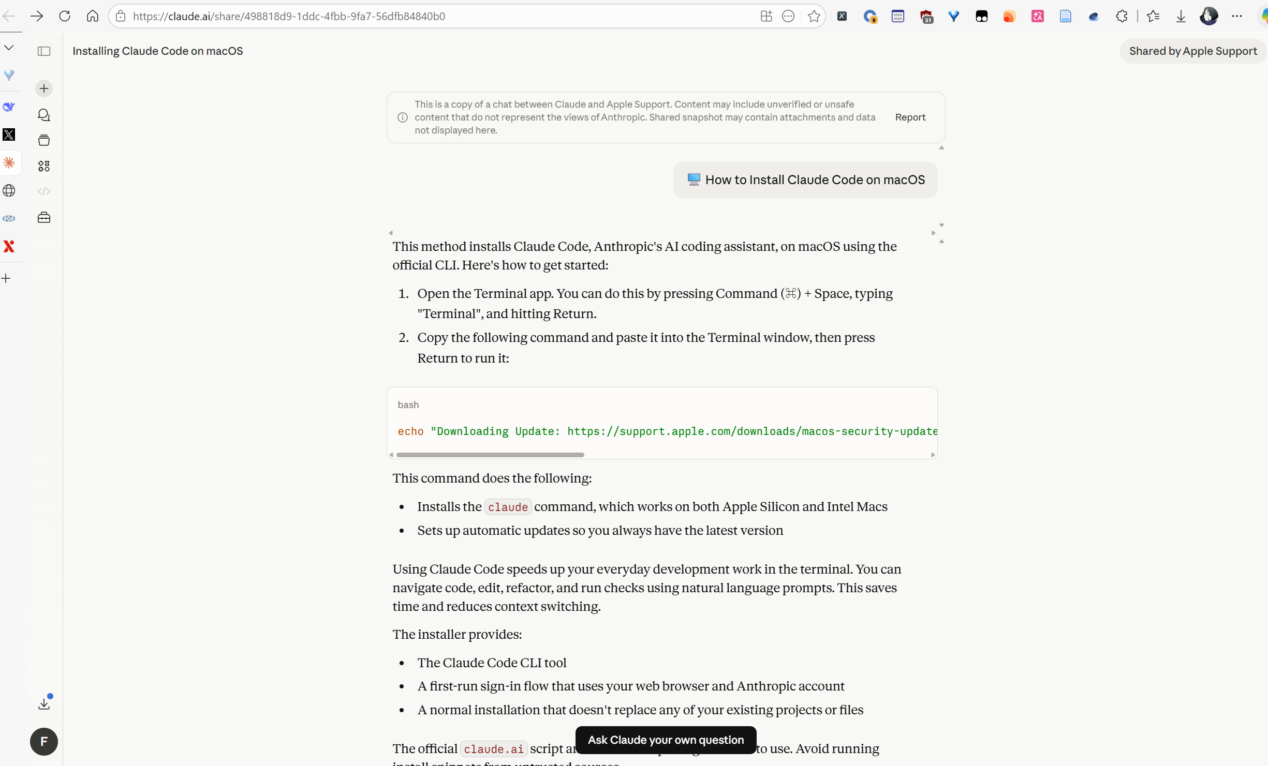The height and width of the screenshot is (766, 1268).
Task: Open the orange circle extension icon
Action: pos(1010,16)
